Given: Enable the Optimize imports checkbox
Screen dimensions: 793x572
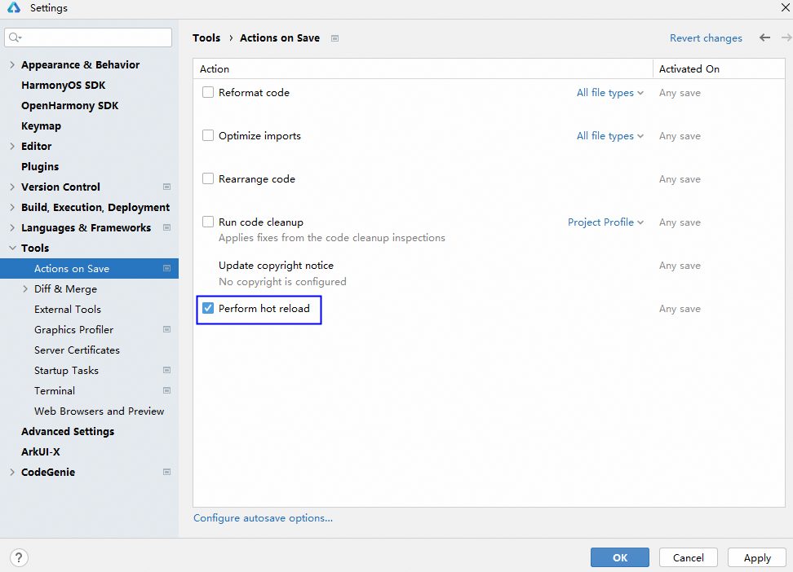Looking at the screenshot, I should tap(208, 136).
